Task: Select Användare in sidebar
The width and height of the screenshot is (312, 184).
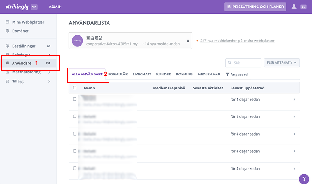Action: 29,63
